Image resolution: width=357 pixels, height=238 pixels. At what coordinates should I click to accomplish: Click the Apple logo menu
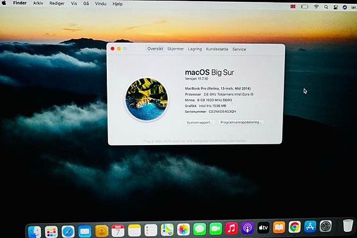4,2
